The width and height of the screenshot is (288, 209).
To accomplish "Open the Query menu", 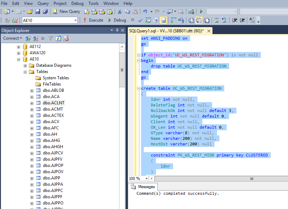I will pos(43,3).
